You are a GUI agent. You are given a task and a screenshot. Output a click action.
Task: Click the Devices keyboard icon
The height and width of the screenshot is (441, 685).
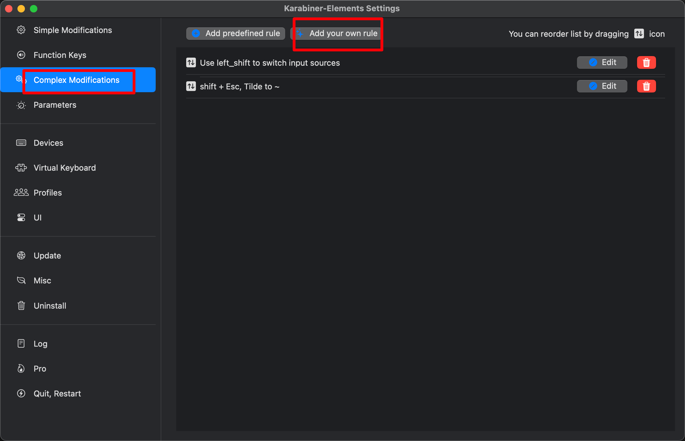21,143
